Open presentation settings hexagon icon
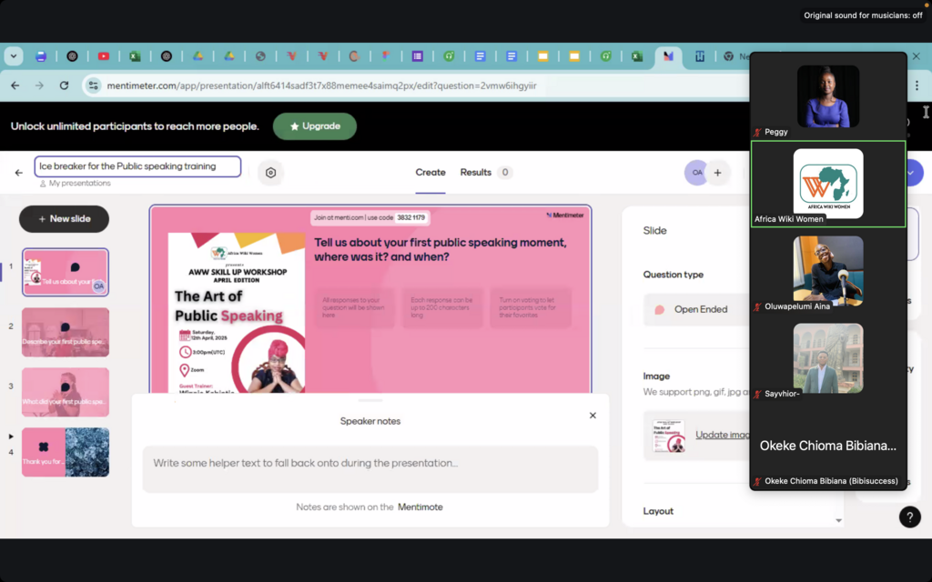The width and height of the screenshot is (932, 582). tap(270, 173)
